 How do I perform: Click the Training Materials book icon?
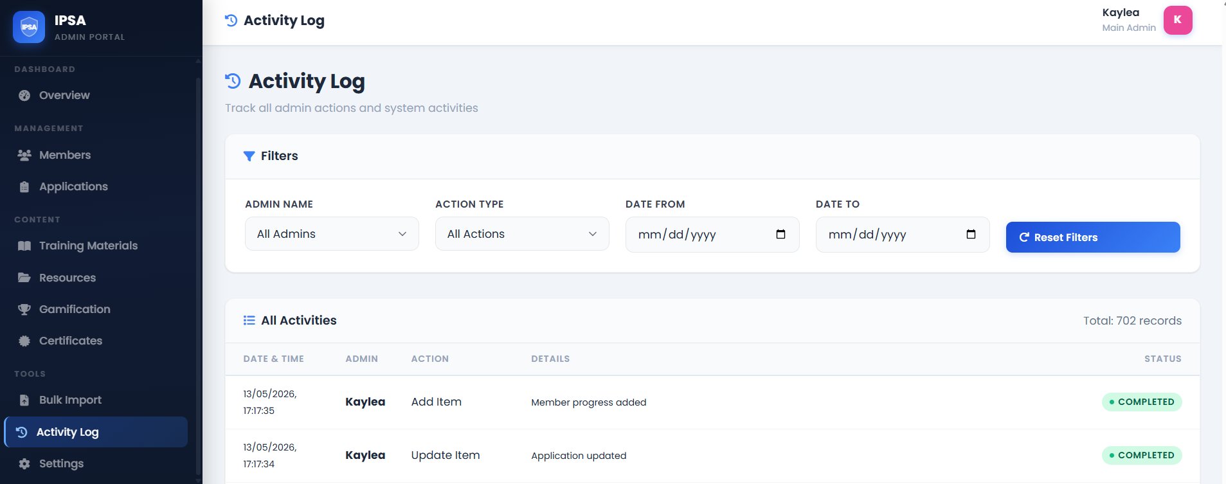24,246
